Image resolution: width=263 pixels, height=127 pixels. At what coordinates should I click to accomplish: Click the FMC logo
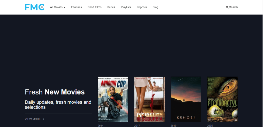(x=35, y=7)
